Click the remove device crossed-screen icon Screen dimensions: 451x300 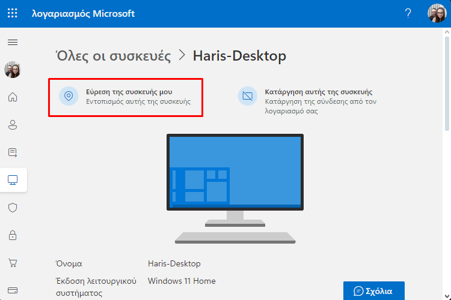(x=247, y=96)
